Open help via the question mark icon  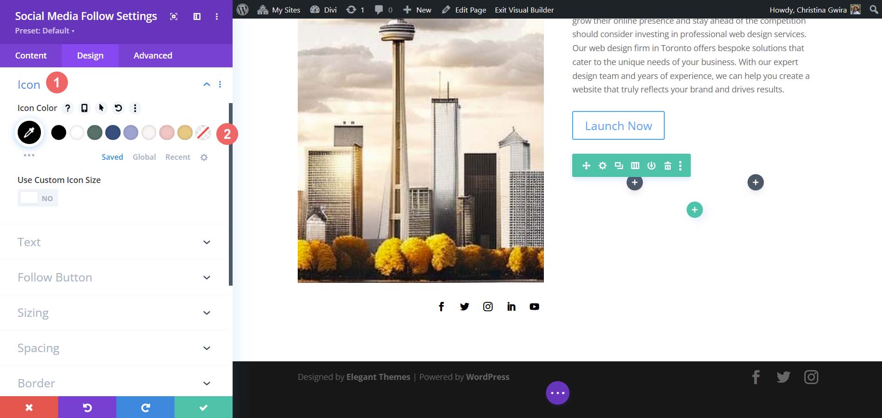(x=67, y=108)
